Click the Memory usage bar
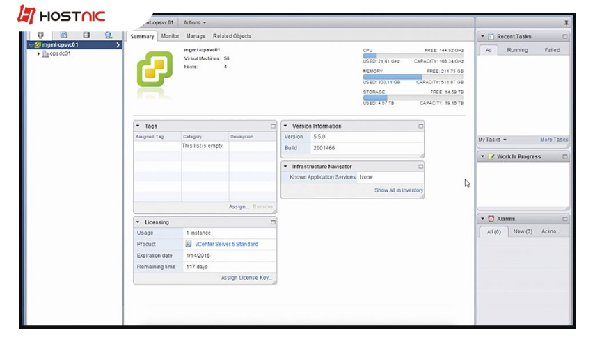Image resolution: width=602 pixels, height=339 pixels. (413, 77)
